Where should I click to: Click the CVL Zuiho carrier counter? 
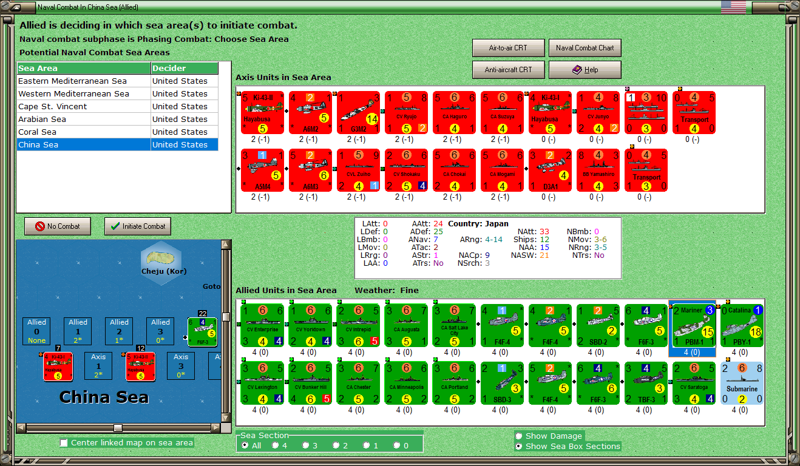[359, 171]
